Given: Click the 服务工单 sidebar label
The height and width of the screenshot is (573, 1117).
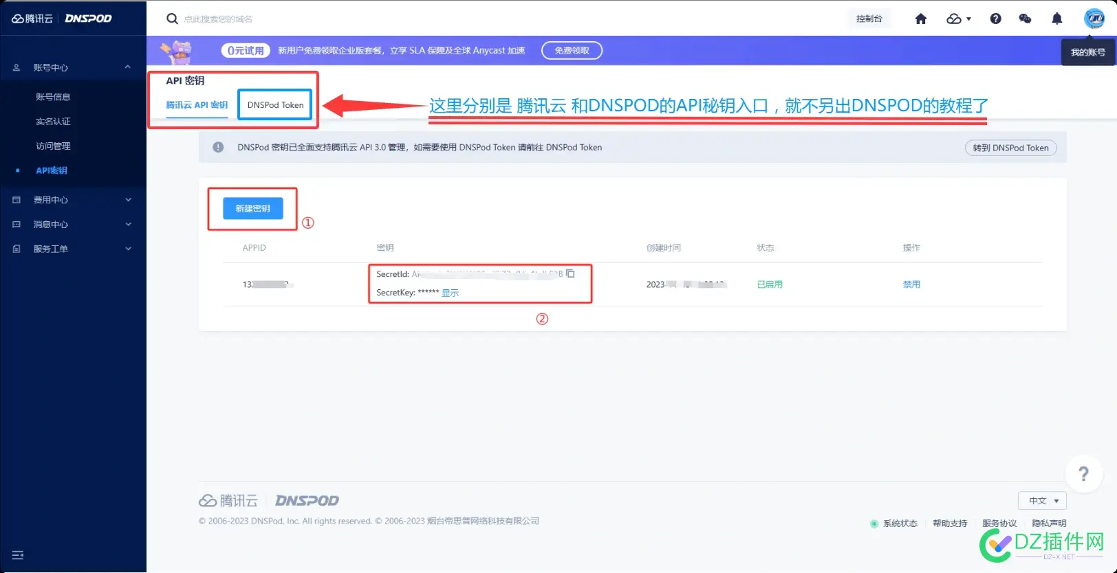Looking at the screenshot, I should coord(51,249).
